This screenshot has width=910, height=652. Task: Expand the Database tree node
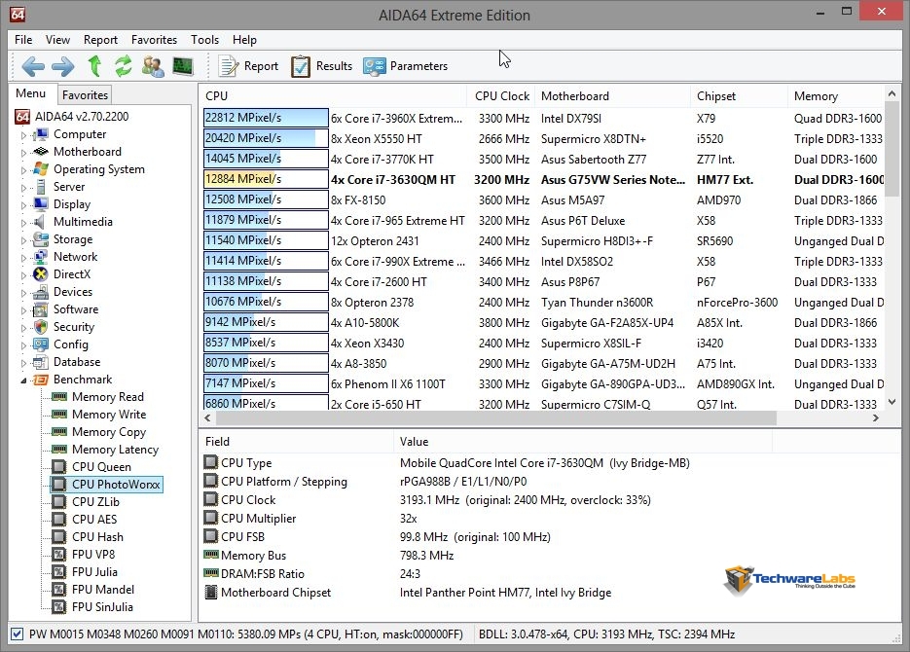[23, 363]
